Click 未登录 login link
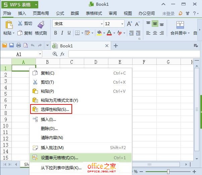Viewport: 202px width, 175px height. click(x=168, y=13)
